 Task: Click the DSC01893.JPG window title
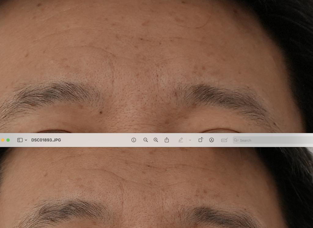point(46,140)
